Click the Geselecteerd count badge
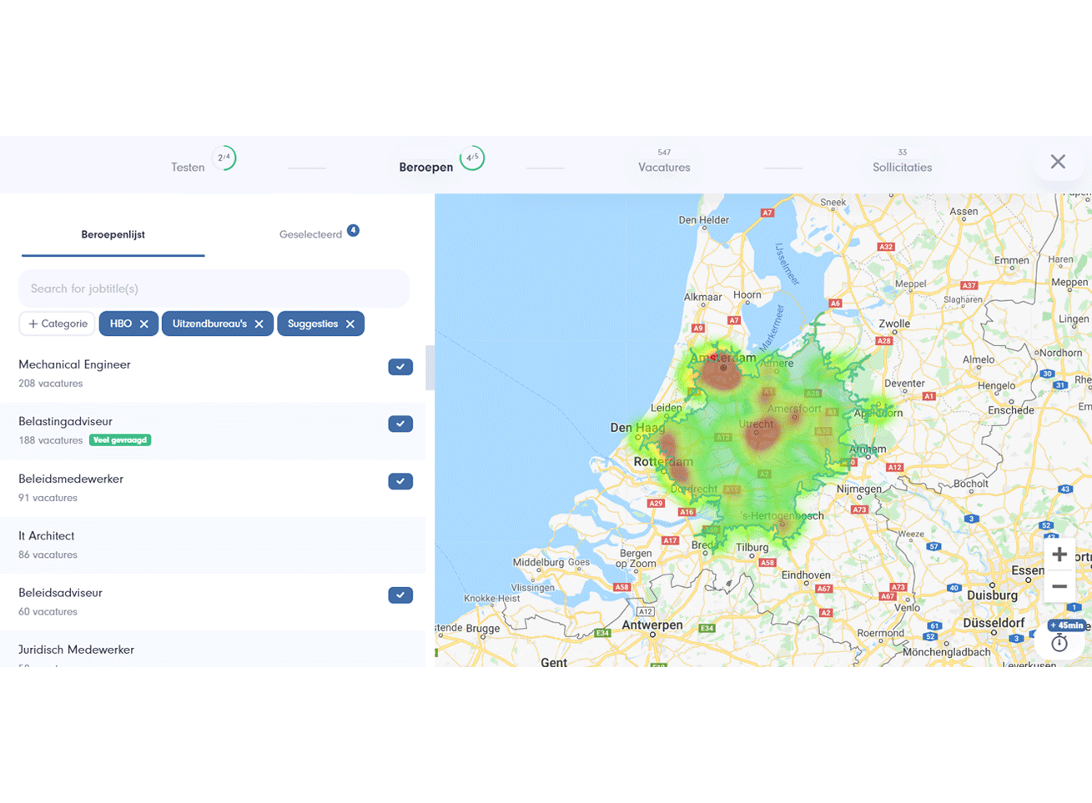Image resolution: width=1092 pixels, height=803 pixels. [x=354, y=230]
